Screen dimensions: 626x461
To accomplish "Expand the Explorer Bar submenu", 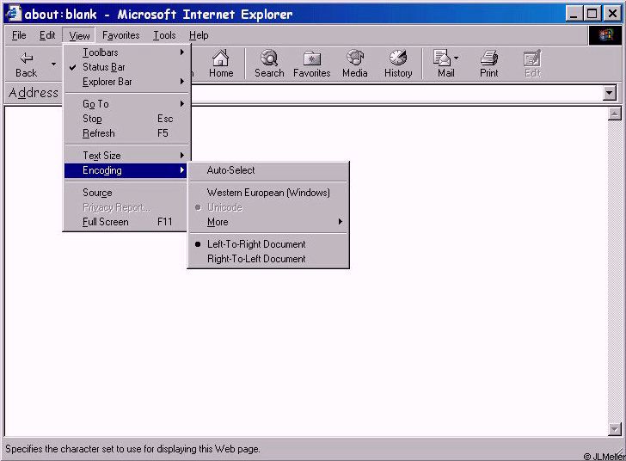I will pyautogui.click(x=126, y=82).
